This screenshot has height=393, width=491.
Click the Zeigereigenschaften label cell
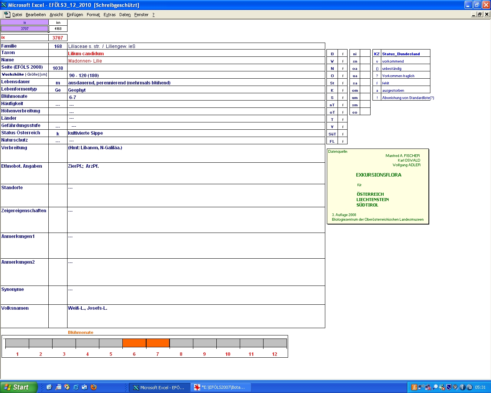coord(25,220)
